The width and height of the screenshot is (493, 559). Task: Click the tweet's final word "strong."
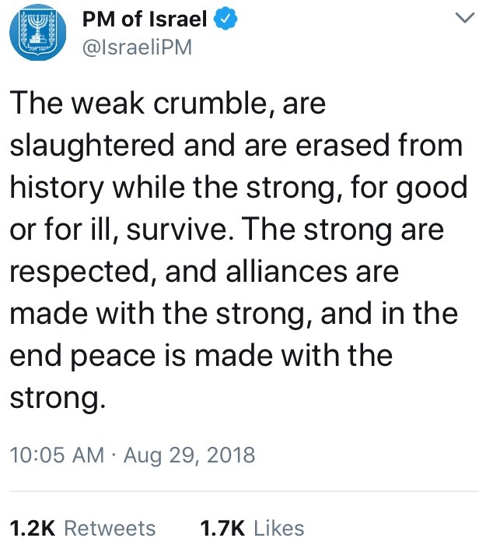tap(57, 399)
